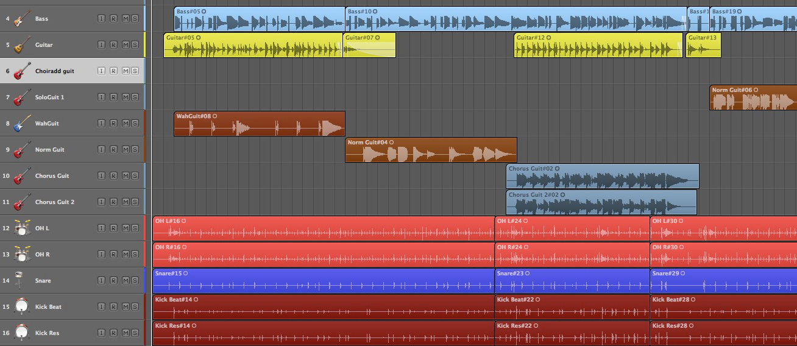Image resolution: width=797 pixels, height=346 pixels.
Task: Click the 'Kick Beat' track name
Action: (49, 307)
